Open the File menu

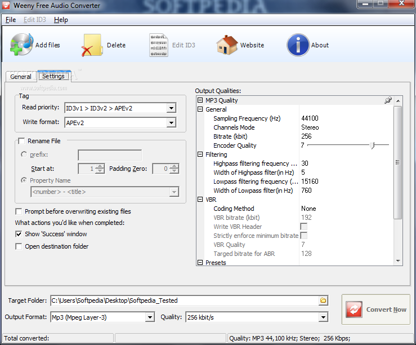(x=11, y=20)
